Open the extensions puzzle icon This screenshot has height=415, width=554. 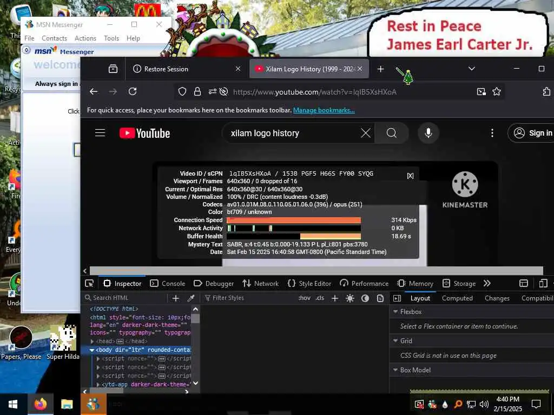[x=546, y=92]
